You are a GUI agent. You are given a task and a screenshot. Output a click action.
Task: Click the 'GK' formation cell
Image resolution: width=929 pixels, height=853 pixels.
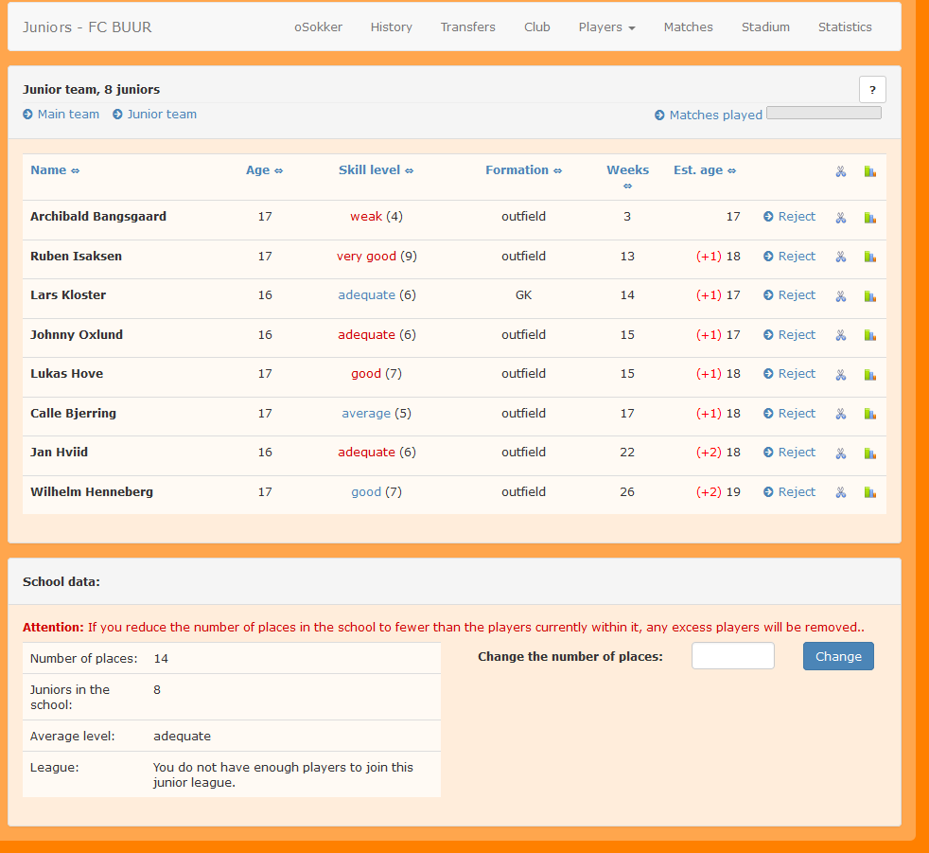[x=524, y=295]
